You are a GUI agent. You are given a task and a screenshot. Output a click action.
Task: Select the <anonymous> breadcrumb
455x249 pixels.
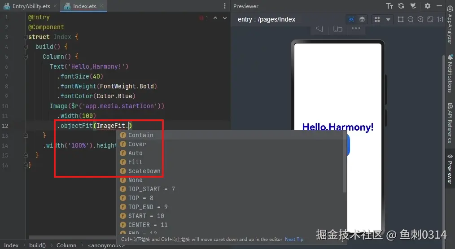(106, 245)
